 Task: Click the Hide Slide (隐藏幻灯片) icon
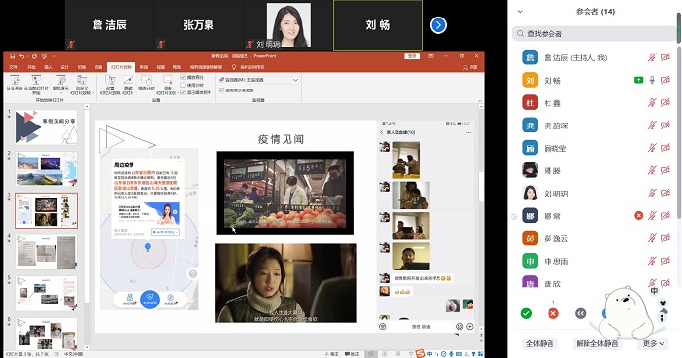tap(128, 80)
